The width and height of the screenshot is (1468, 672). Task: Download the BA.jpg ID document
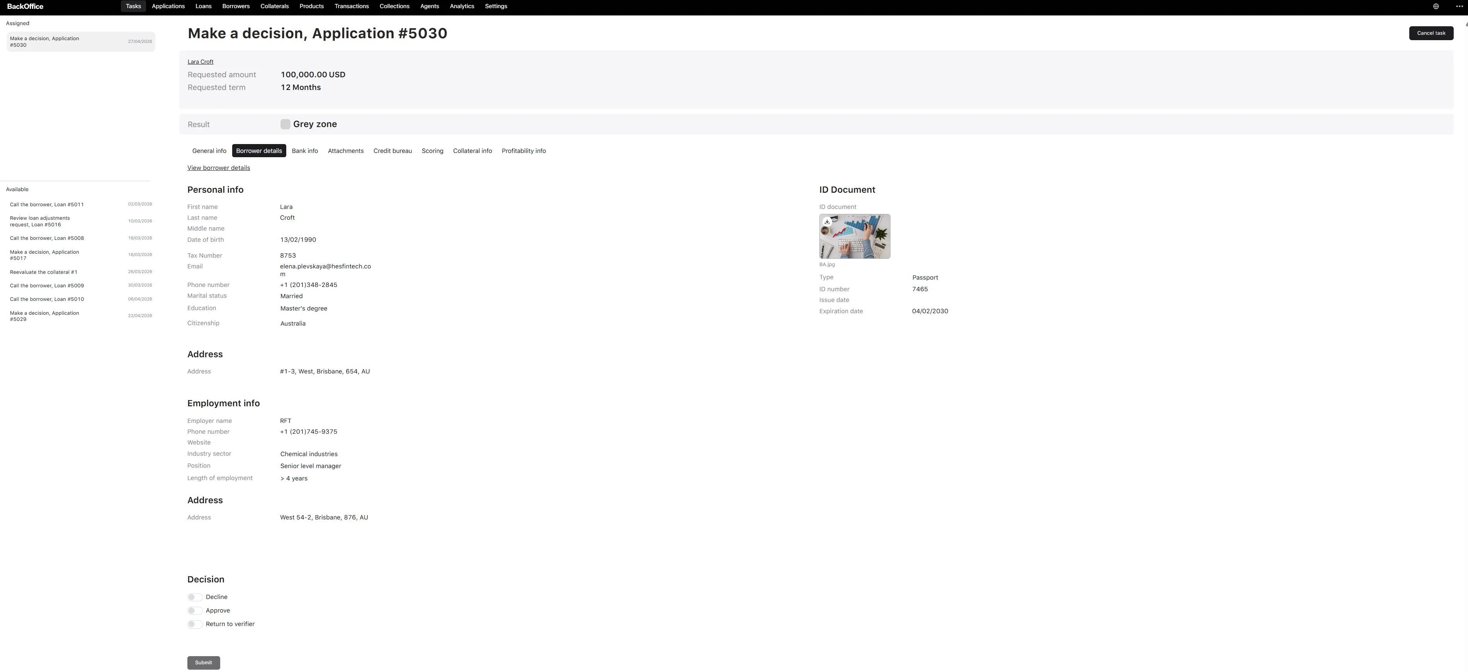click(x=827, y=222)
